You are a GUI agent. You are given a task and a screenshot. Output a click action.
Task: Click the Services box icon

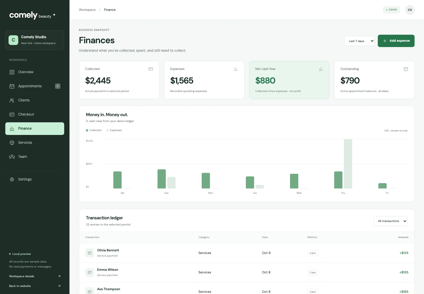(12, 143)
